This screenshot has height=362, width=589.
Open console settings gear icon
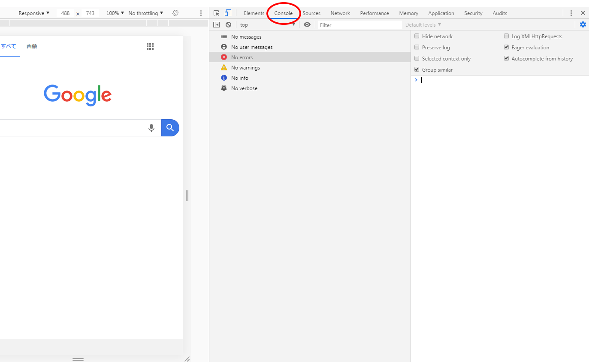pos(583,25)
